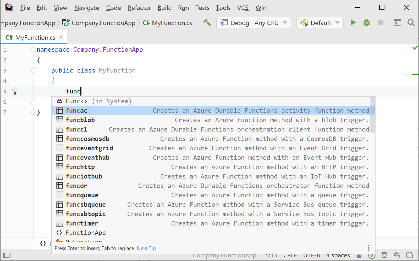Viewport: 419px width, 261px height.
Task: Click the MyFunction.cs breadcrumb item
Action: point(167,23)
